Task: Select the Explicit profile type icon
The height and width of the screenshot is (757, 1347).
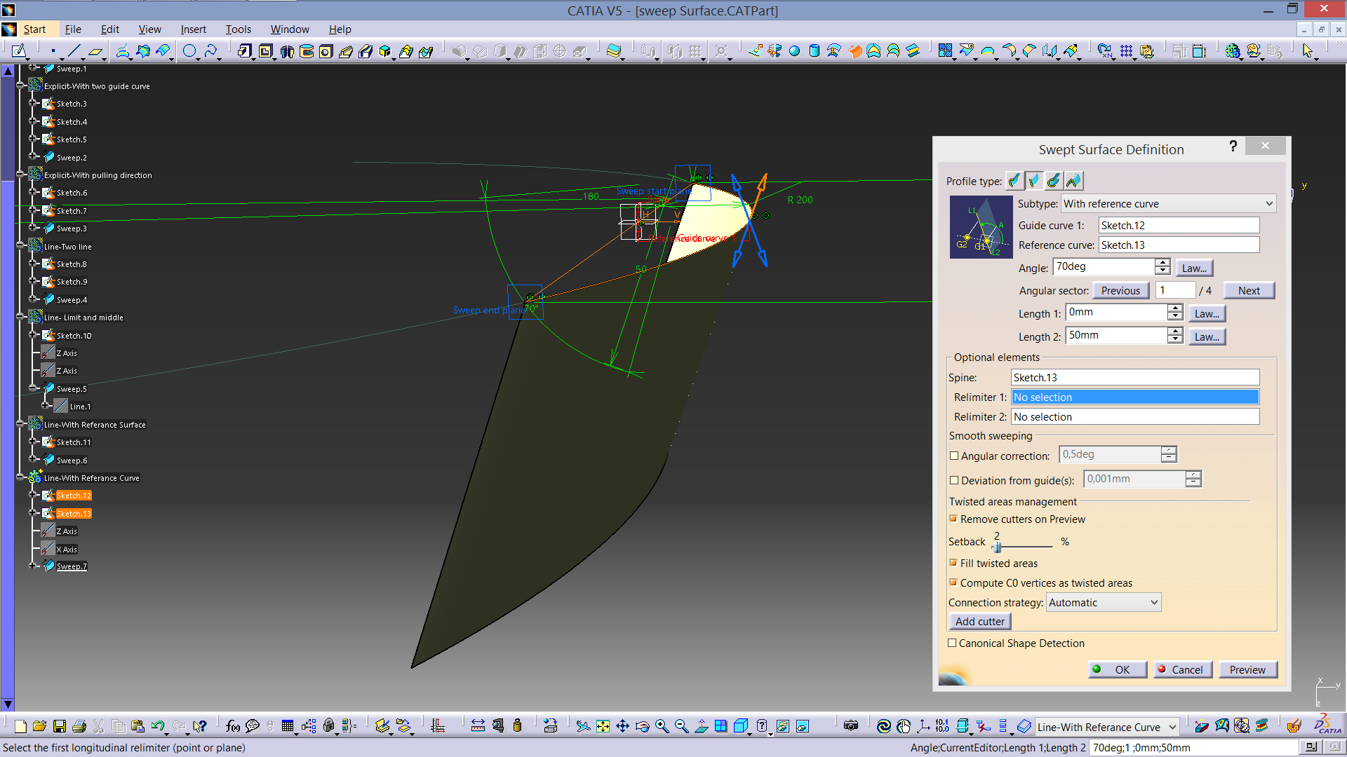Action: click(1014, 181)
